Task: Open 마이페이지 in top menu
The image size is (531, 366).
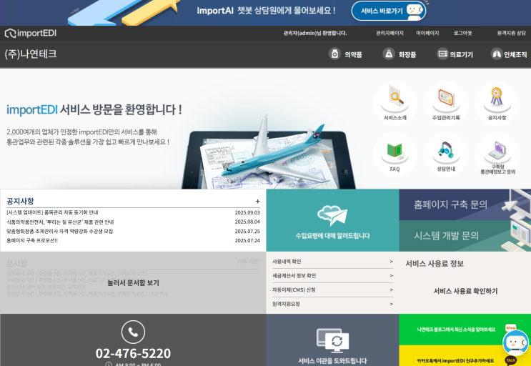Action: pyautogui.click(x=427, y=33)
